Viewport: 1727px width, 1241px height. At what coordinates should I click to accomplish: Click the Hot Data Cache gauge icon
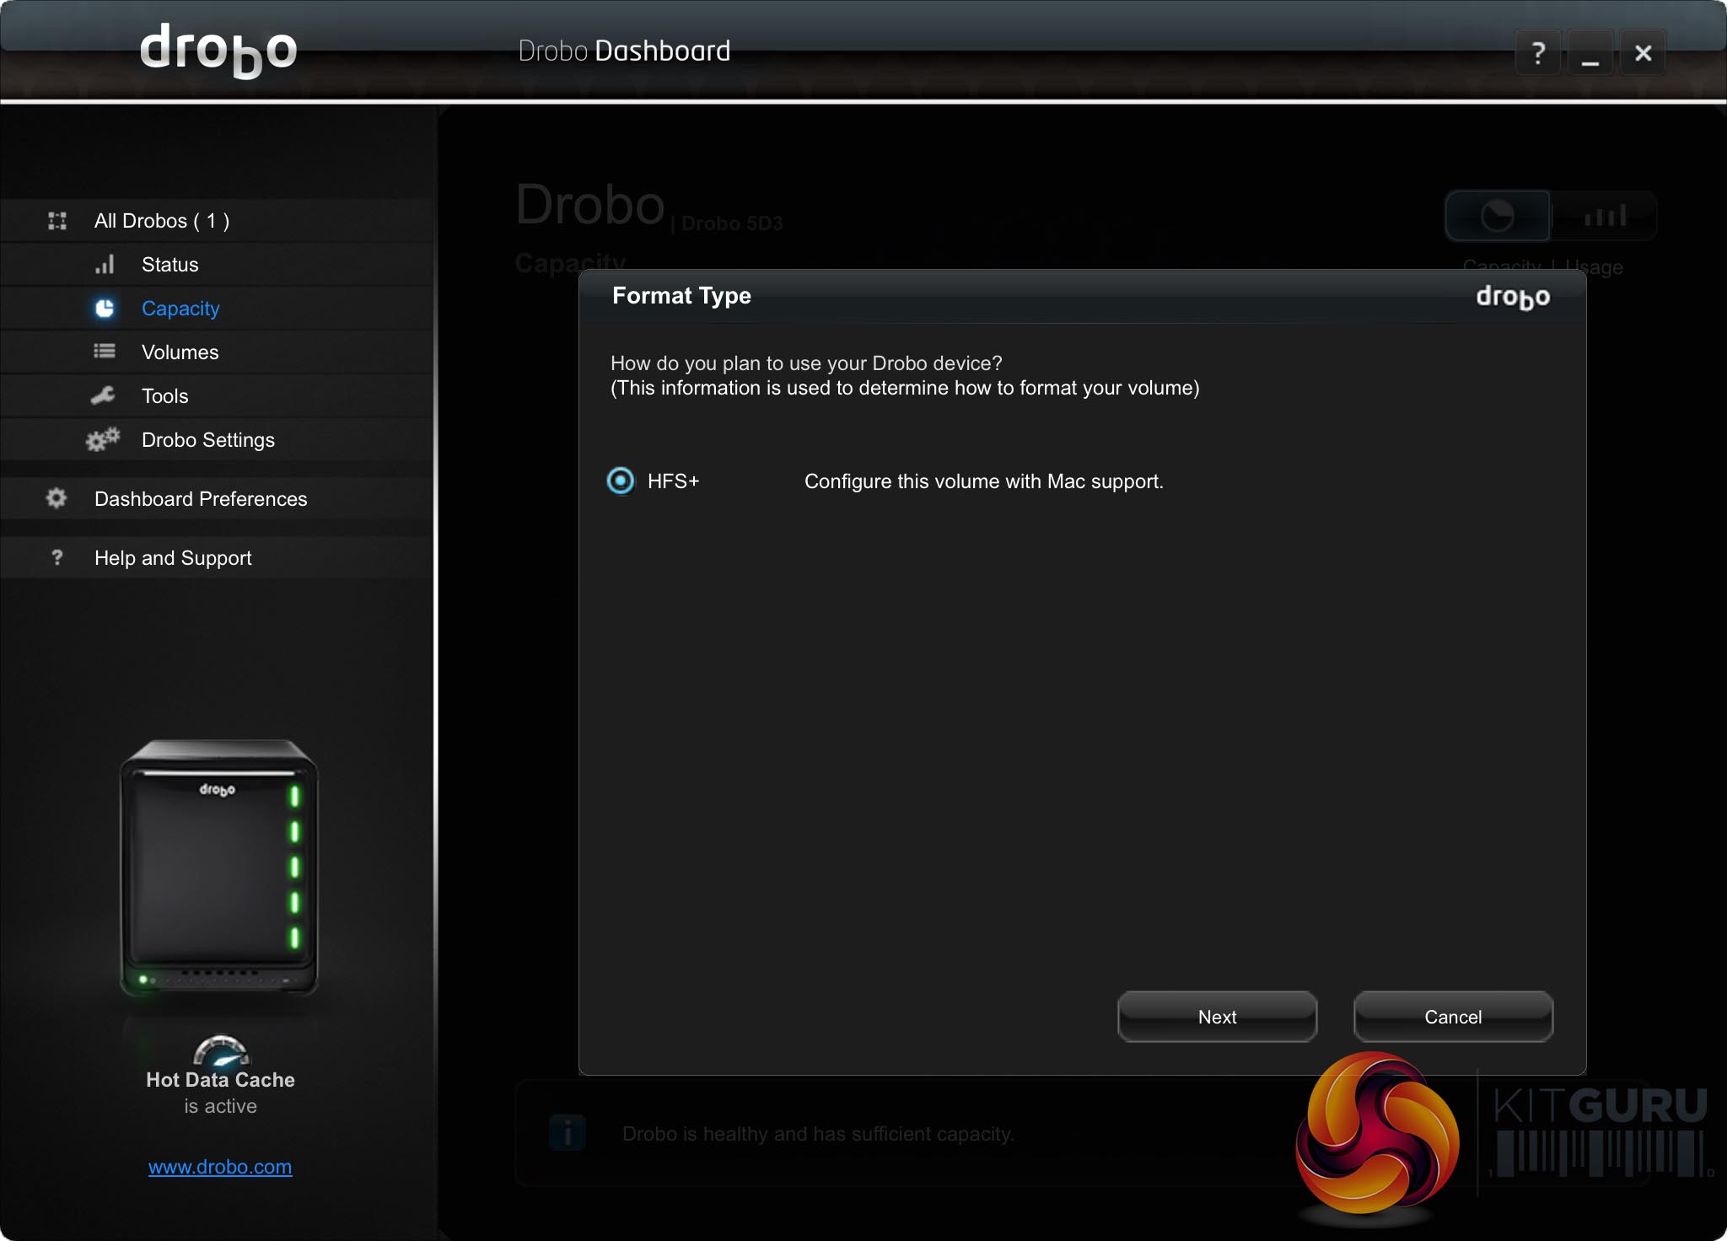pos(221,1050)
